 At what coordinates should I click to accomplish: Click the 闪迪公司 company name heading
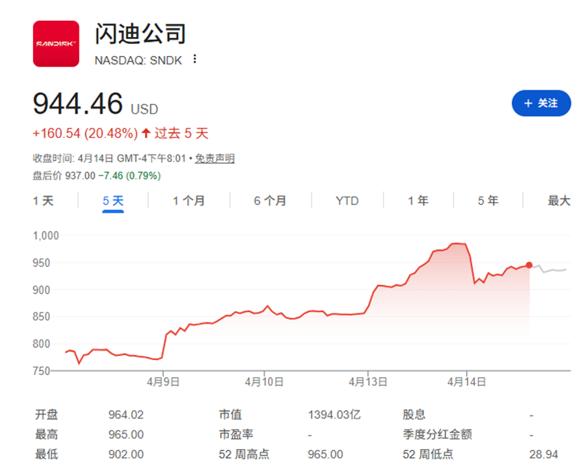pos(140,34)
